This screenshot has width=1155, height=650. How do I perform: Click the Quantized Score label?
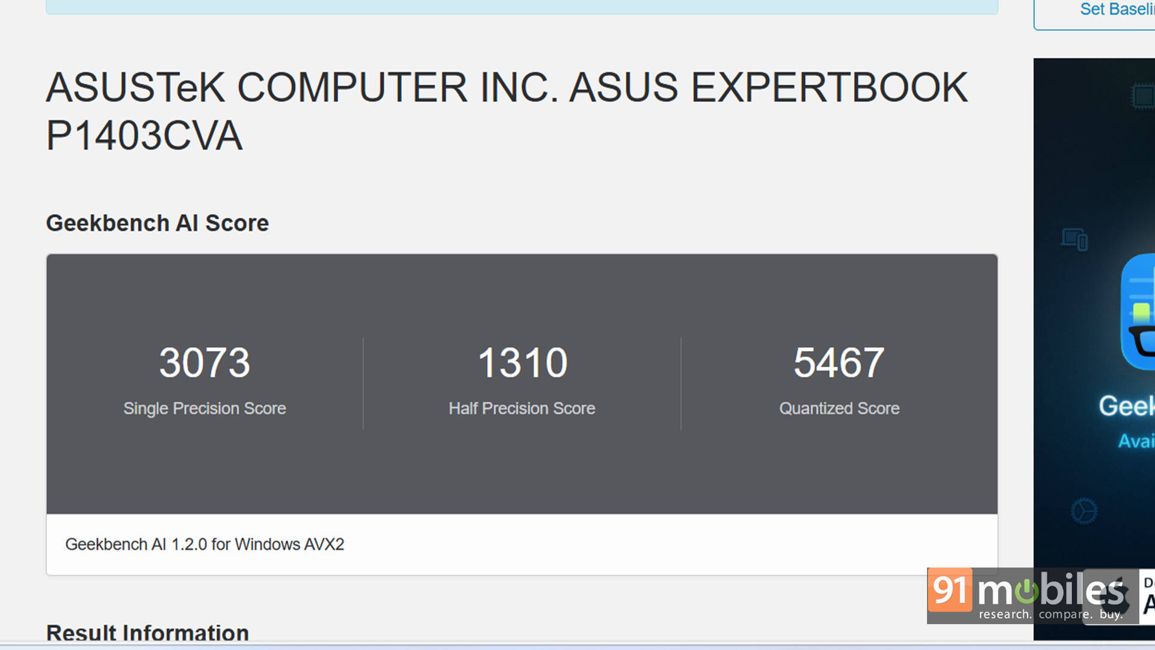pos(839,409)
